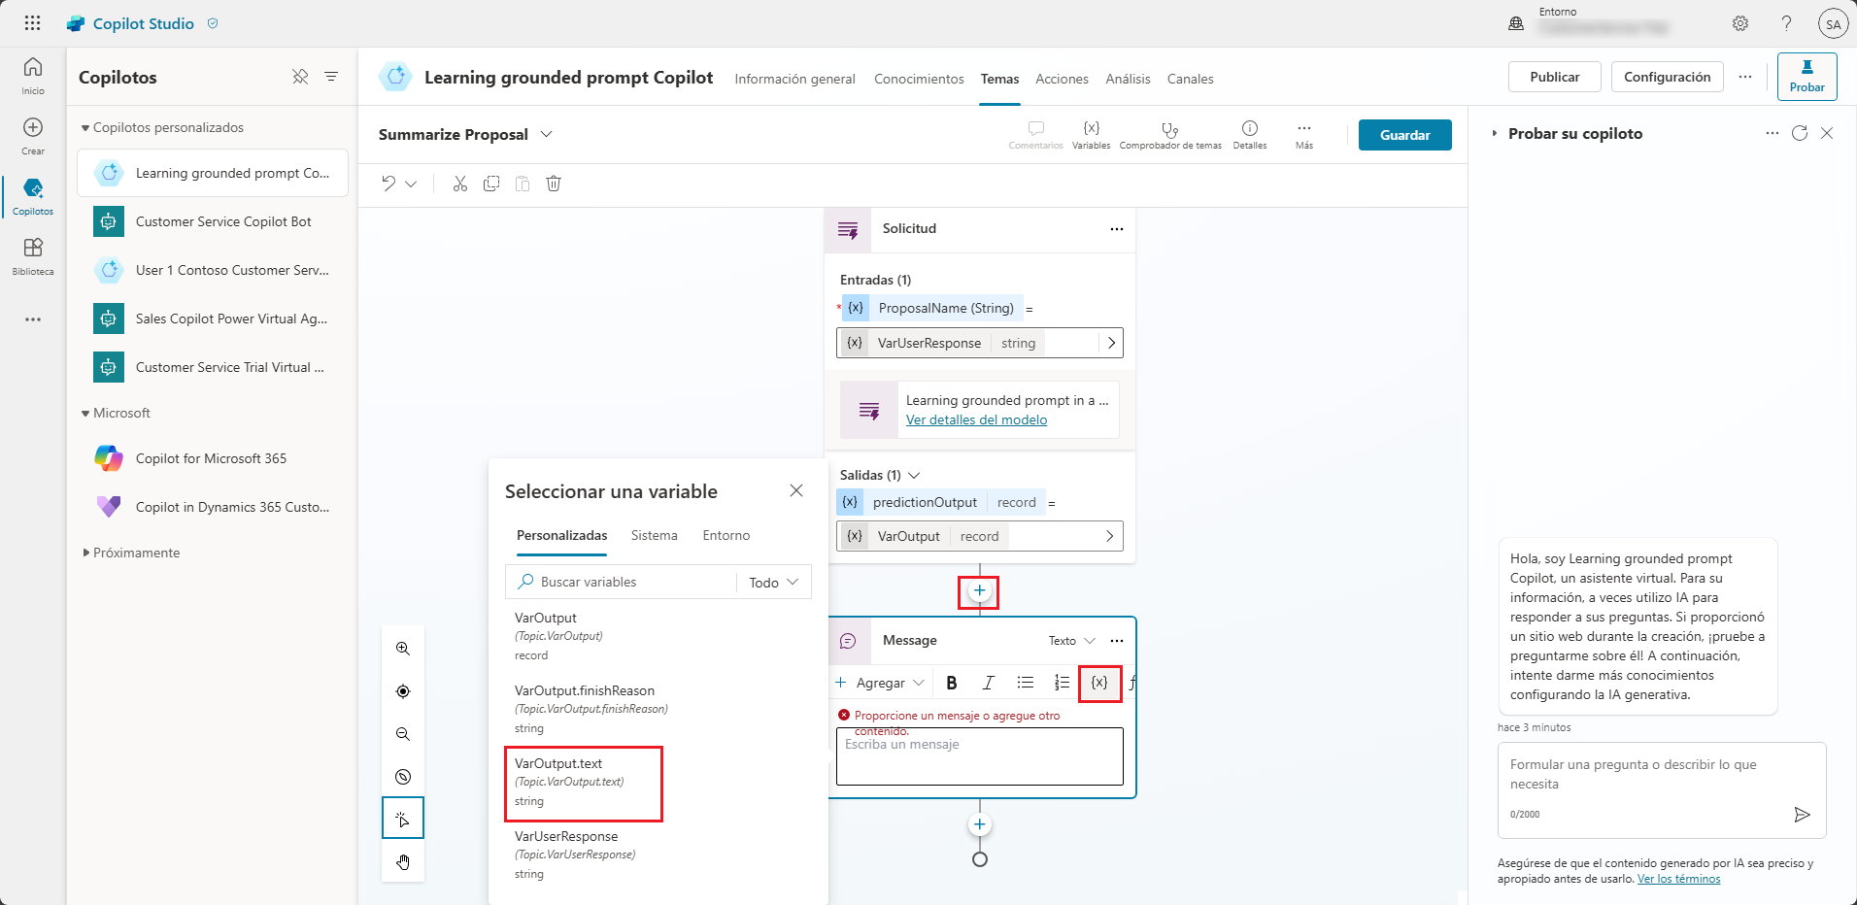Add node below the Message node
The width and height of the screenshot is (1857, 905).
click(x=979, y=824)
